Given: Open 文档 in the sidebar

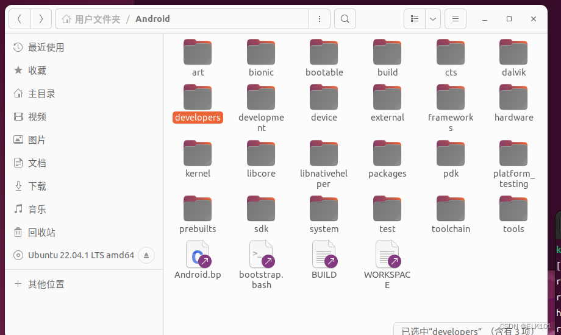Looking at the screenshot, I should 84,163.
